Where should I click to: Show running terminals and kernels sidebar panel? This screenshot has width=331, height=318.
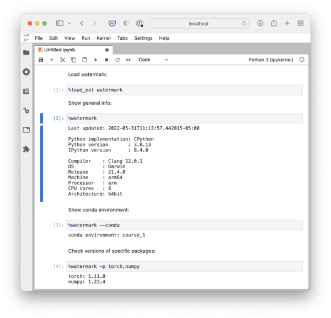coord(26,72)
